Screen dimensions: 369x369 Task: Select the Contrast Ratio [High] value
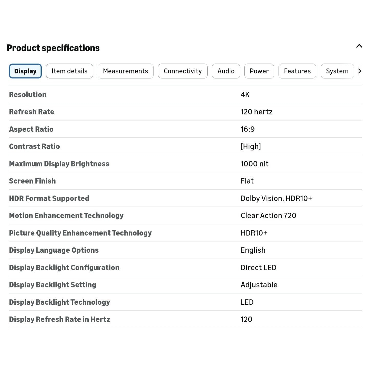pyautogui.click(x=251, y=146)
